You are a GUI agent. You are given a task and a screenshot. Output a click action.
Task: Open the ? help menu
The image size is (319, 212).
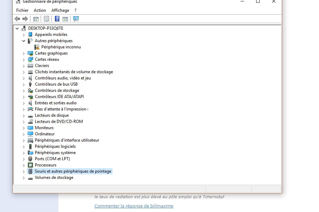[76, 10]
